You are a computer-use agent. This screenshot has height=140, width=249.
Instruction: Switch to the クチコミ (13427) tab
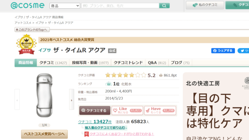[53, 63]
